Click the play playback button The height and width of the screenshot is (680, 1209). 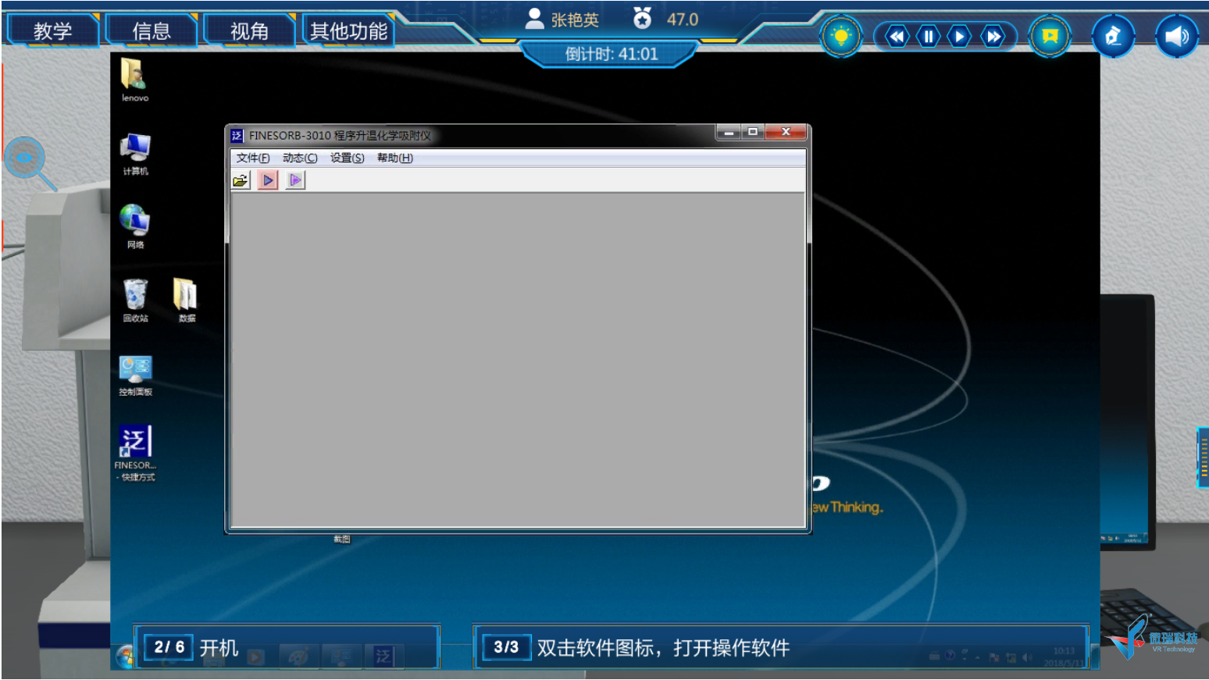tap(960, 36)
